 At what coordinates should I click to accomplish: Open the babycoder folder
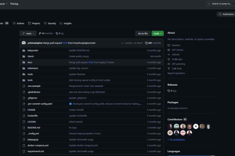pos(33,51)
